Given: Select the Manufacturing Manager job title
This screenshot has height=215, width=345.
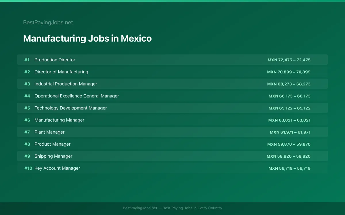Looking at the screenshot, I should pos(60,120).
